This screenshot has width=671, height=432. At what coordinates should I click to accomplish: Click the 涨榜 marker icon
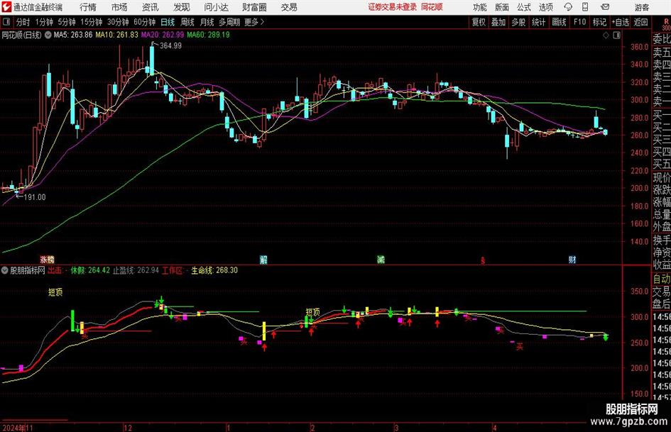[x=47, y=259]
